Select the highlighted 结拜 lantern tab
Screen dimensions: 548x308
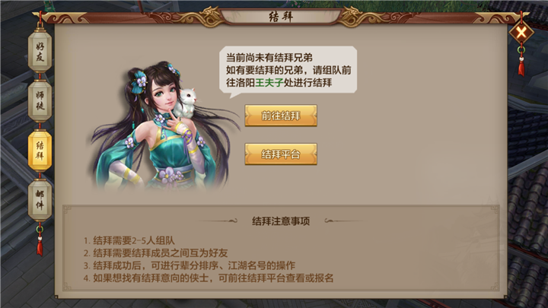pos(40,150)
